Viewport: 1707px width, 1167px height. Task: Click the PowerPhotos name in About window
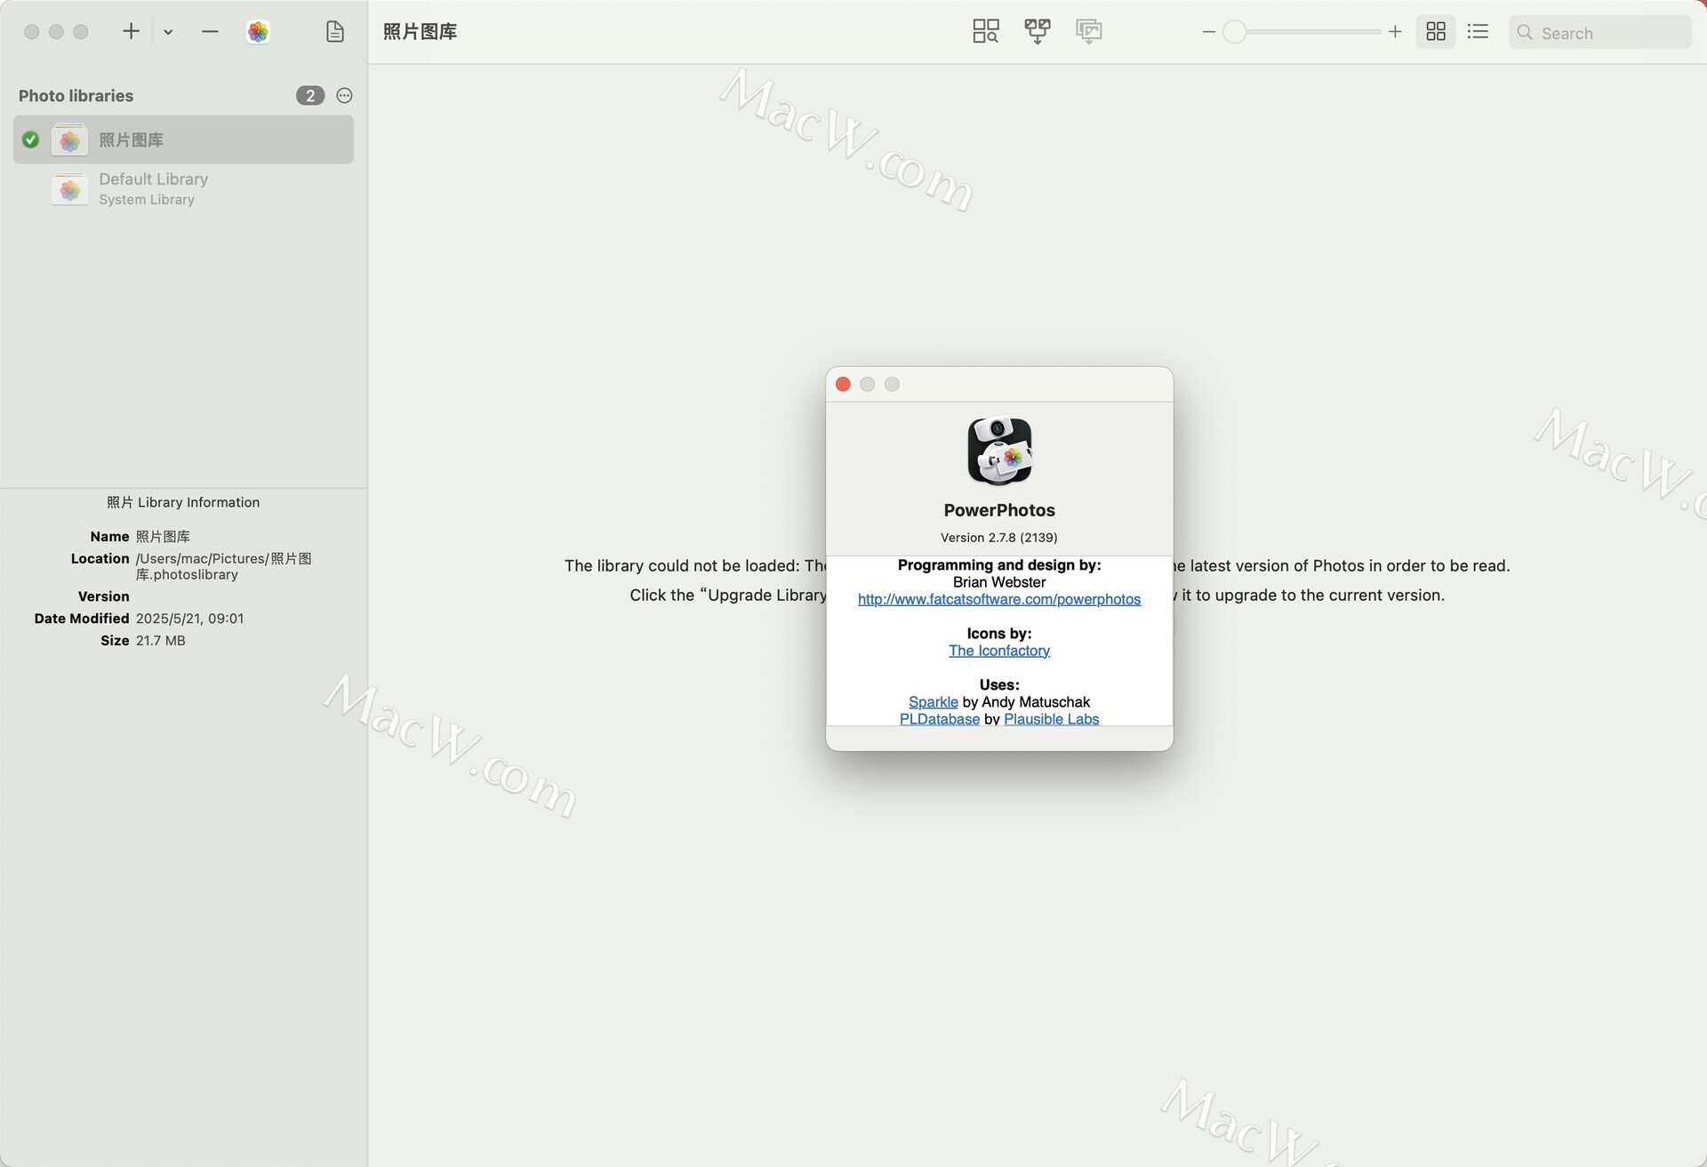pyautogui.click(x=999, y=510)
